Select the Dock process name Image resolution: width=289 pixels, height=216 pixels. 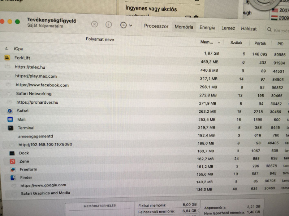click(x=24, y=153)
